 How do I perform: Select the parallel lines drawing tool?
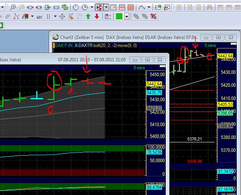tap(8, 16)
